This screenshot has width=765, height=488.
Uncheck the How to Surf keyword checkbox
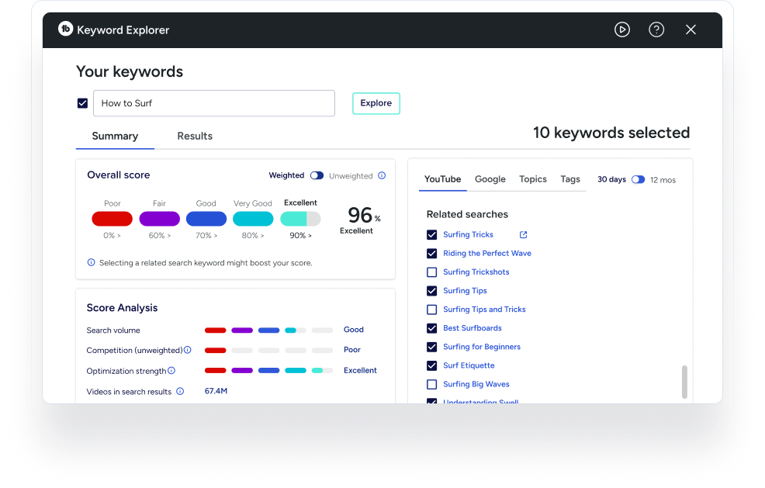83,103
